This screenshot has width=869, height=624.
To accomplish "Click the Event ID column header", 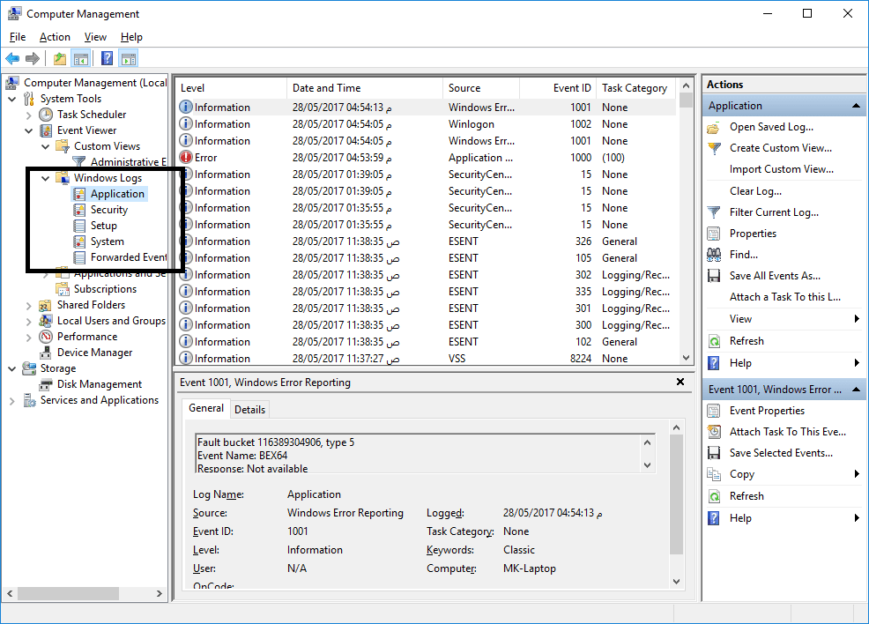I will 572,88.
